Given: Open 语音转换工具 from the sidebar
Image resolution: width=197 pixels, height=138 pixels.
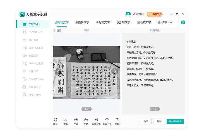Looking at the screenshot, I should tap(33, 48).
